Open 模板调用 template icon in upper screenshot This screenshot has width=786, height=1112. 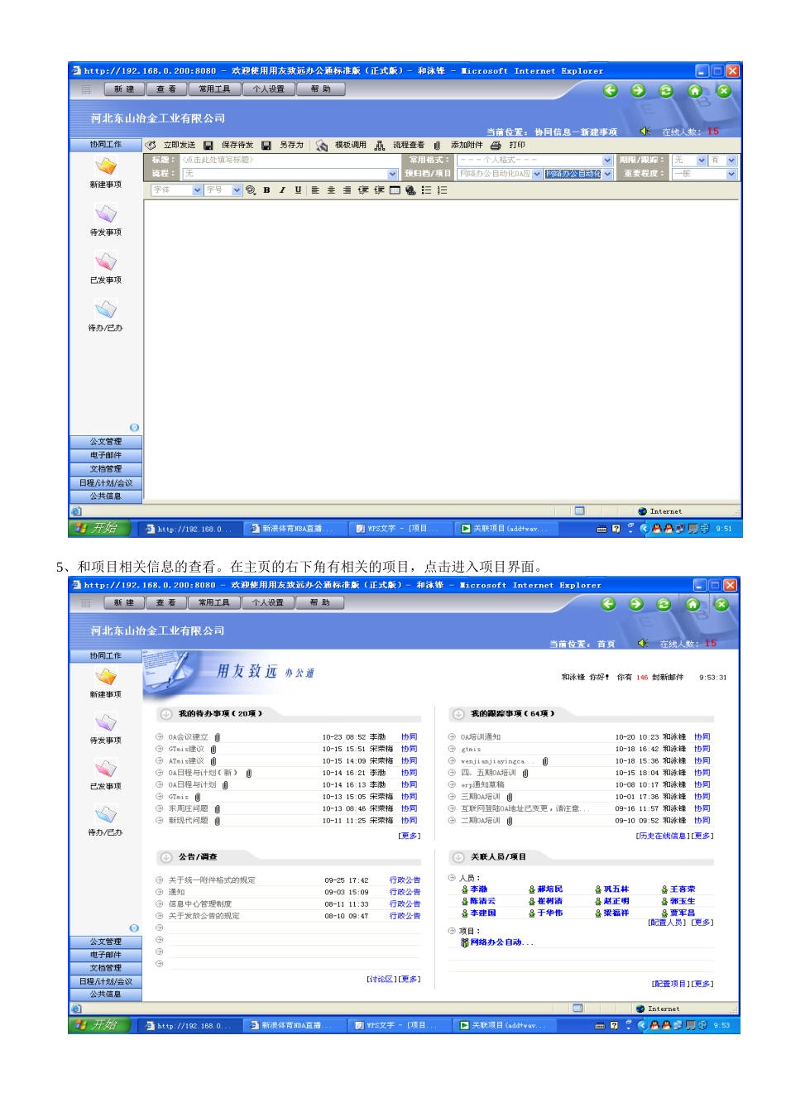322,145
